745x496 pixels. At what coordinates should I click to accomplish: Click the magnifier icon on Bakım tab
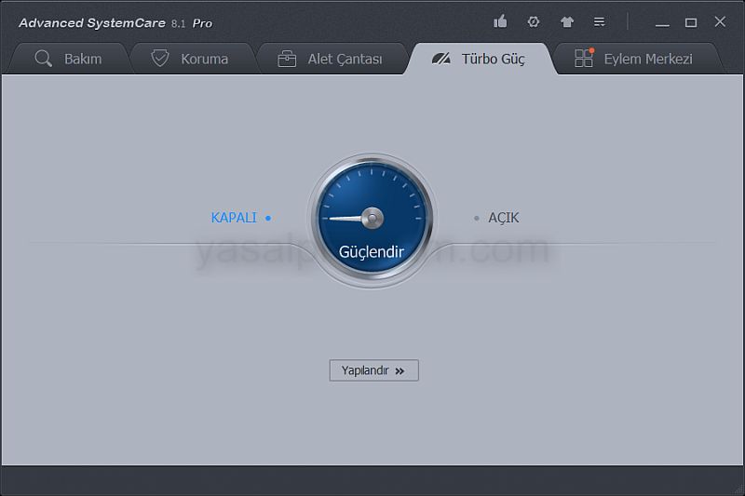[x=44, y=59]
